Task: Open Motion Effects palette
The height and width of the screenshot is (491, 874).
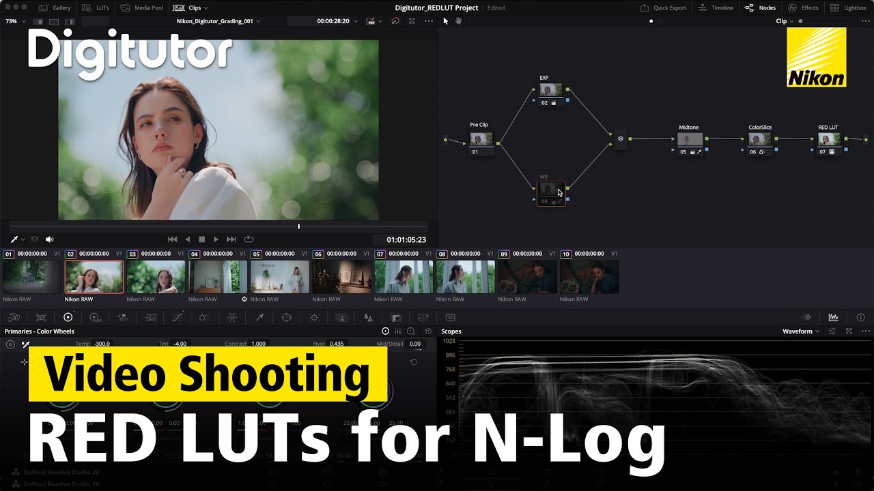Action: coord(151,317)
